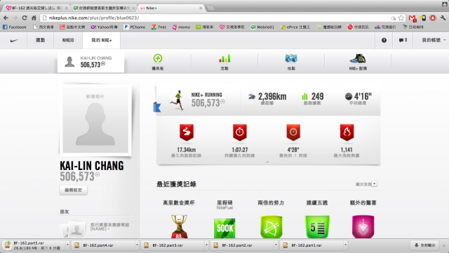Click the blue flag marker icon
Screen dimensions: 449x253
pyautogui.click(x=157, y=107)
